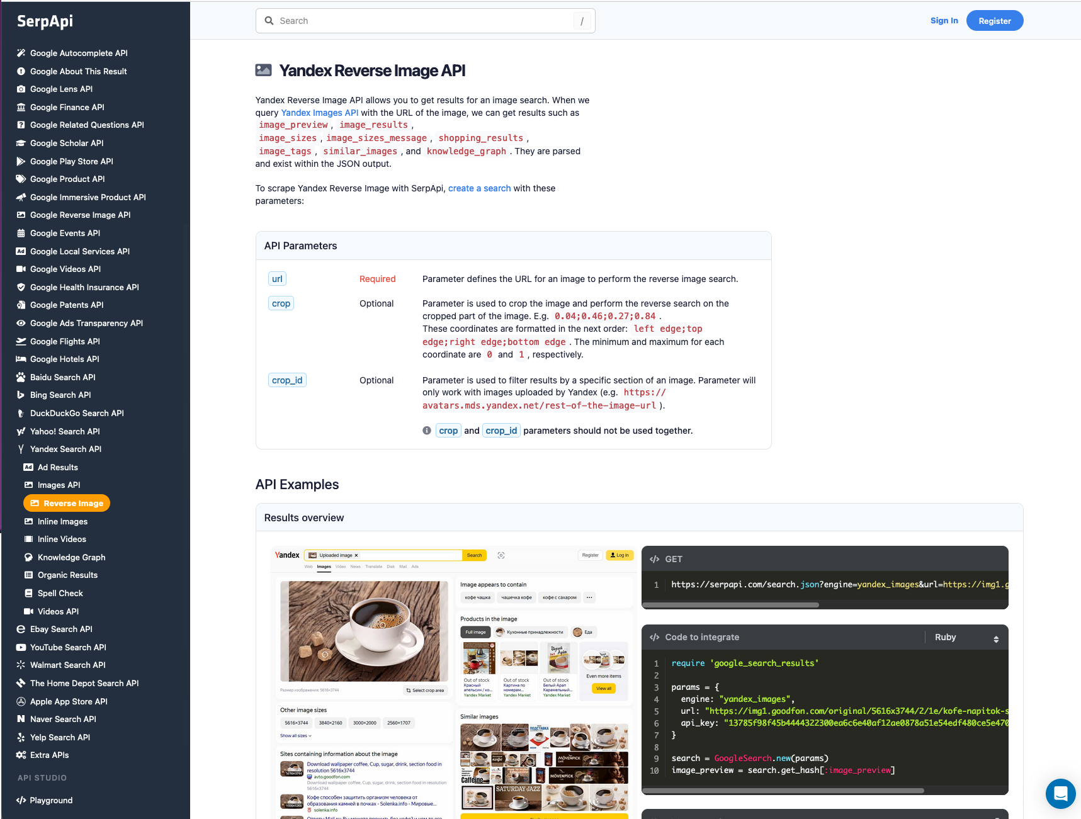Screen dimensions: 1081x819
Task: Open the Playground under API Studio
Action: pyautogui.click(x=50, y=800)
